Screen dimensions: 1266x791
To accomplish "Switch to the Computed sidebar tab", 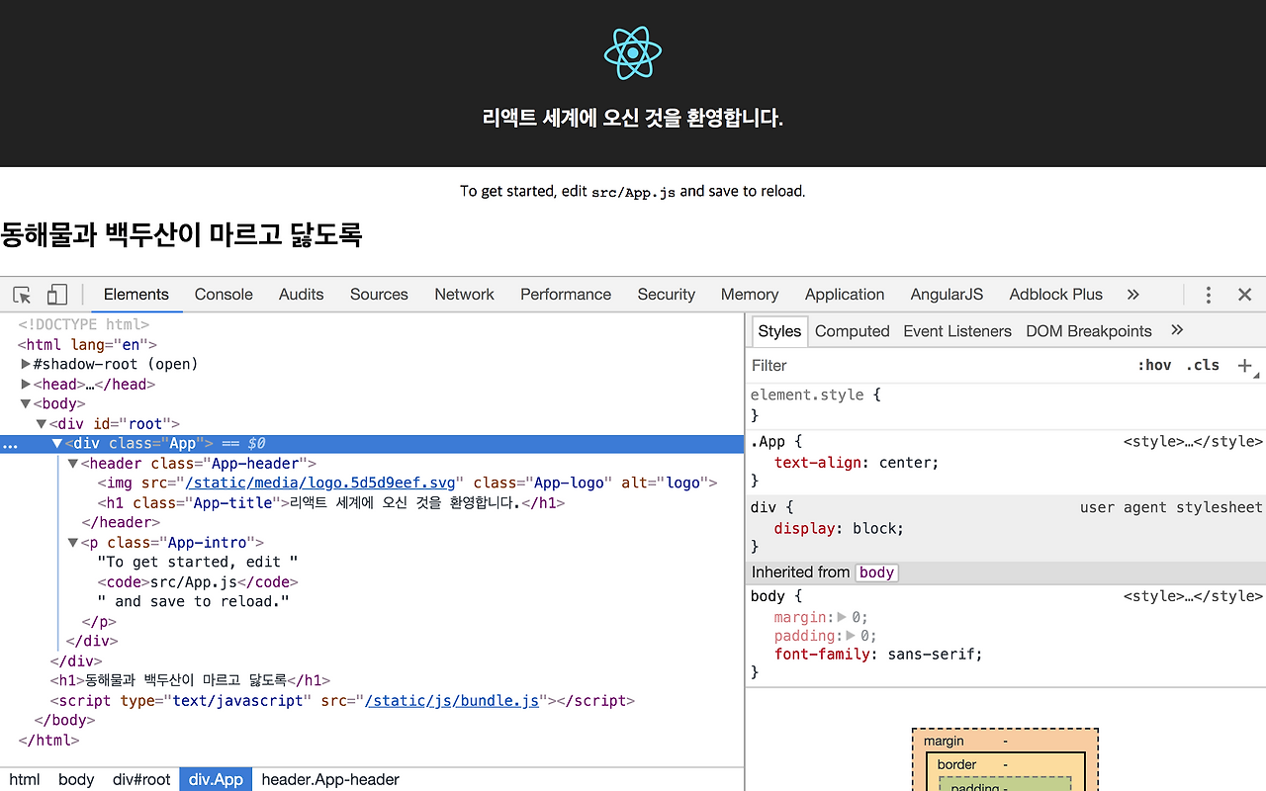I will 853,331.
